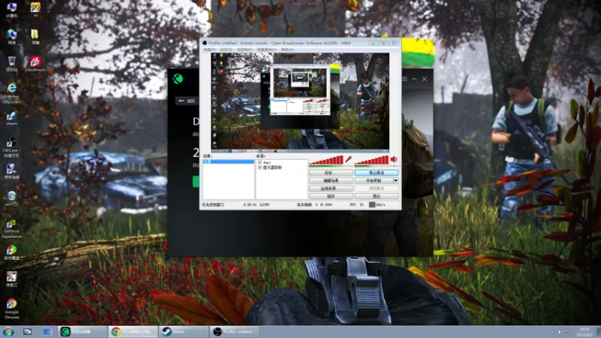Screen dimensions: 601x338
Task: Toggle the 'days' source checkbox
Action: coord(260,162)
